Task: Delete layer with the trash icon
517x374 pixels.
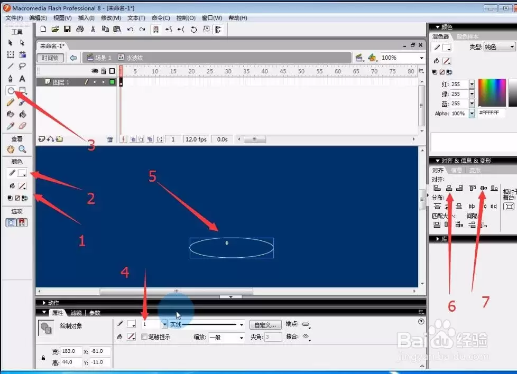Action: tap(110, 139)
